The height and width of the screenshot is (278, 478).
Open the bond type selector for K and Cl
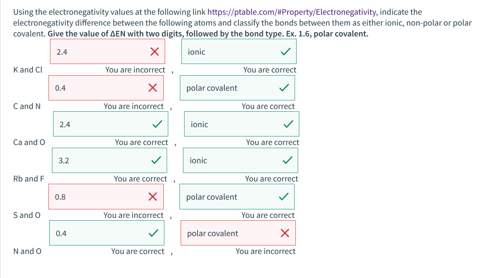(x=233, y=51)
